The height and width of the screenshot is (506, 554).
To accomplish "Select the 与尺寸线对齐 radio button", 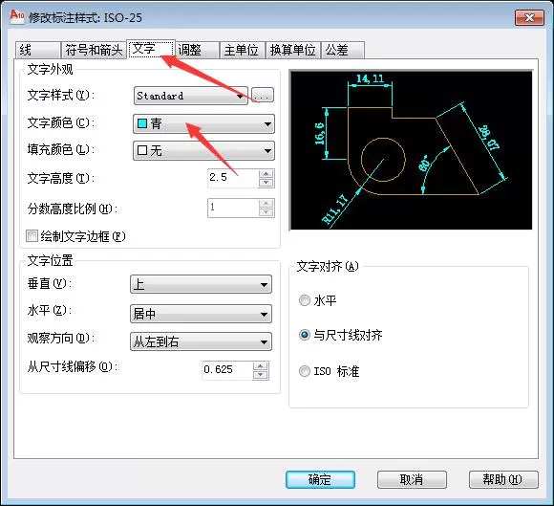I will (304, 335).
